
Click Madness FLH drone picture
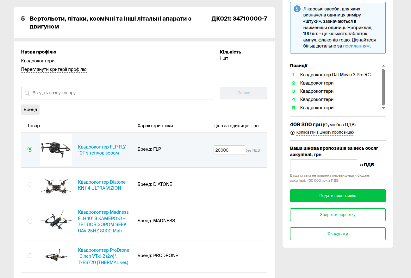(x=56, y=221)
